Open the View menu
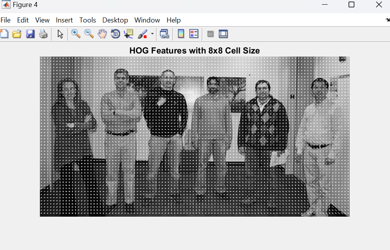 tap(42, 20)
